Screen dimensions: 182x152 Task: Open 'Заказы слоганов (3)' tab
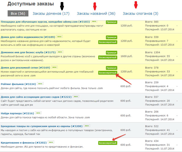(140, 14)
